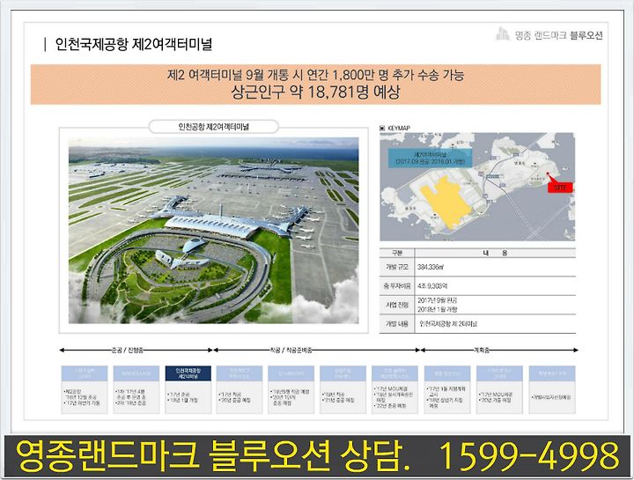Click the text 2018년 1월 개항
Image resolution: width=634 pixels, height=480 pixels.
point(437,309)
